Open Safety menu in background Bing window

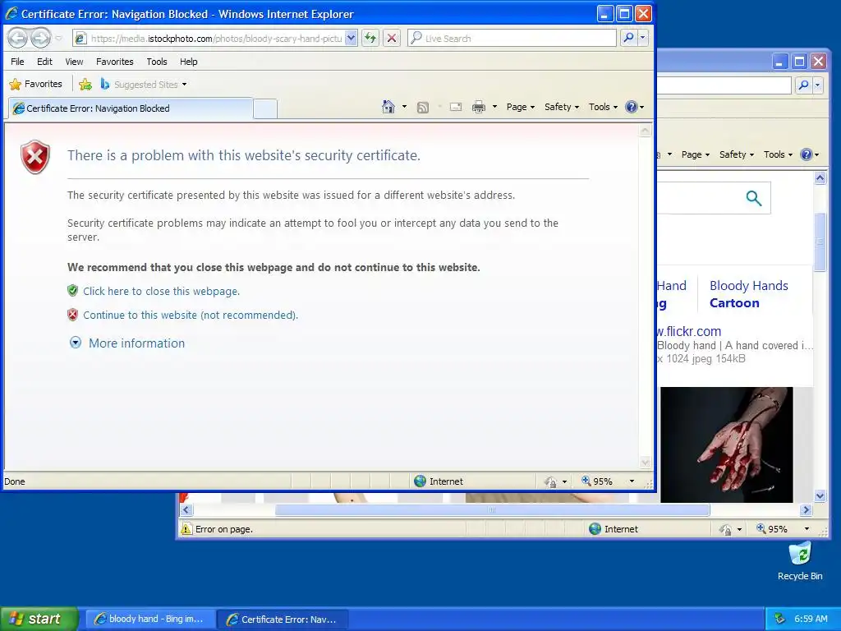[x=737, y=154]
